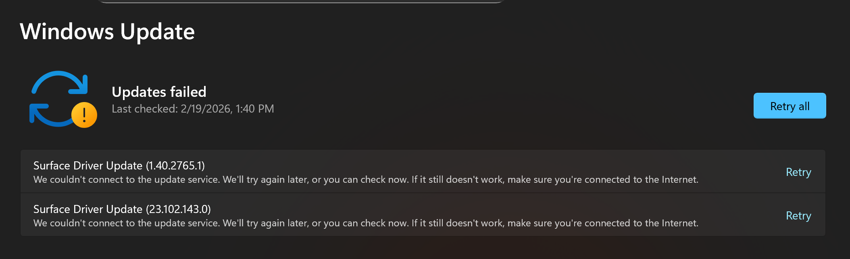
Task: Click the Updates failed heading text
Action: 159,92
